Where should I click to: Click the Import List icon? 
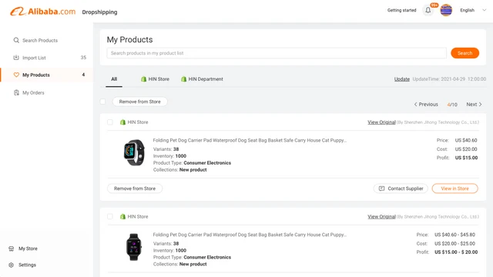point(16,58)
